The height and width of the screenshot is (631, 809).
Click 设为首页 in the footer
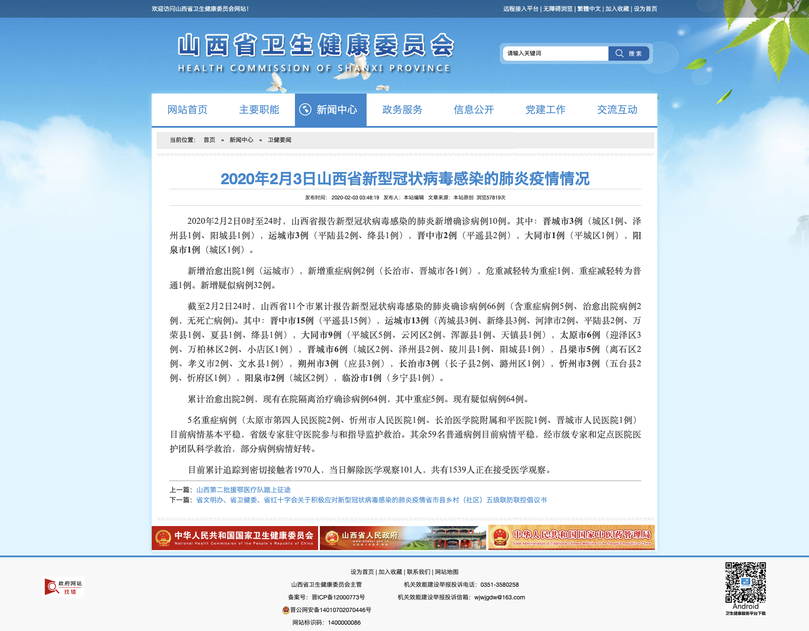tap(362, 572)
